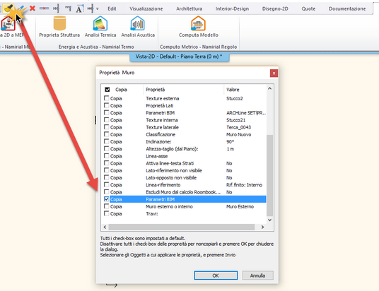Check Copia for Escludi Muro dal calcolo Roombook
The width and height of the screenshot is (379, 291).
pos(106,191)
